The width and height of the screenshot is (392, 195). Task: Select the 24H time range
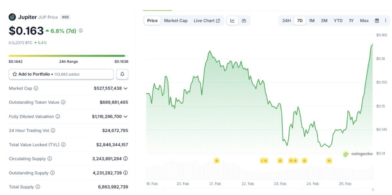click(x=286, y=21)
